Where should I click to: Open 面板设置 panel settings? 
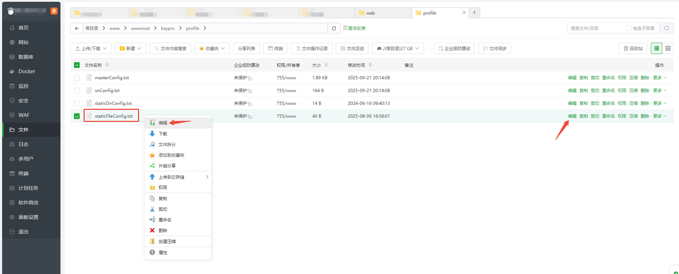coord(31,217)
